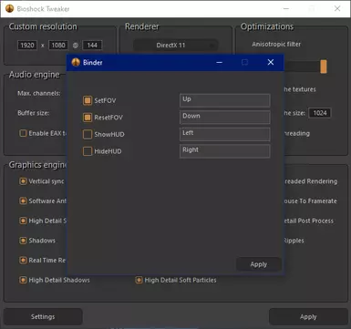351x329 pixels.
Task: Minimize the Binder dialog
Action: coord(220,63)
